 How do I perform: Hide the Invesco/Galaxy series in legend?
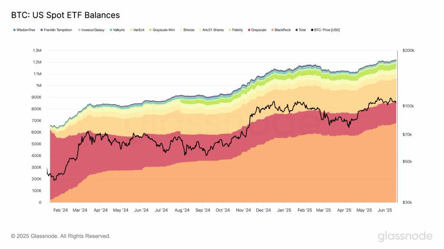pyautogui.click(x=91, y=30)
